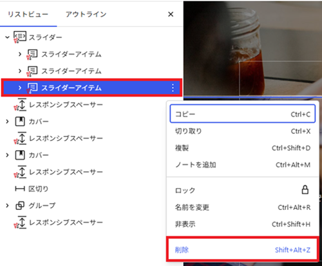Select the second スライダーアイテム label text
The height and width of the screenshot is (266, 322).
tap(71, 71)
